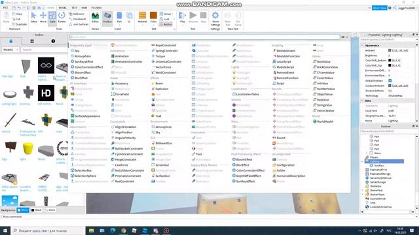
Task: Select the Move tool in the ribbon
Action: (x=43, y=18)
